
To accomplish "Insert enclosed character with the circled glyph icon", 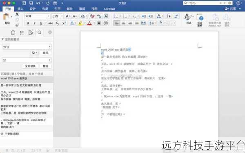I will click(106, 23).
